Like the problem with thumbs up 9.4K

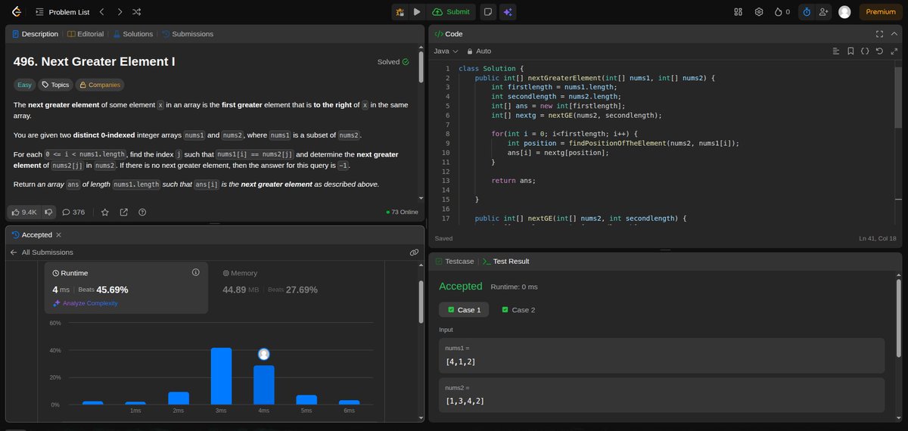pos(24,212)
